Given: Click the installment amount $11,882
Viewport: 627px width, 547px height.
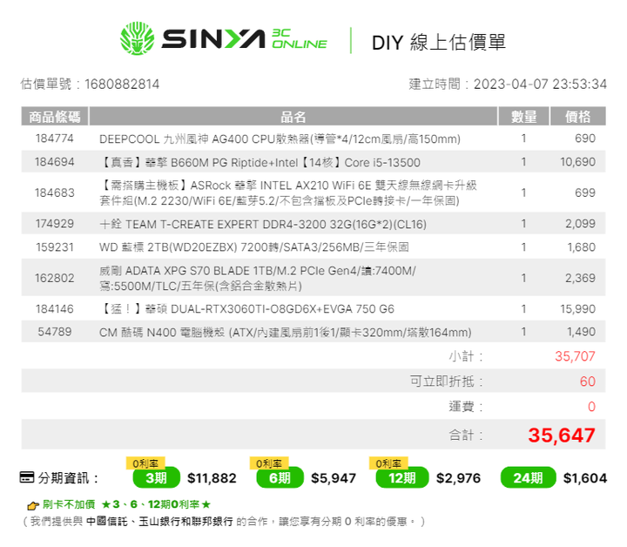Looking at the screenshot, I should [212, 478].
